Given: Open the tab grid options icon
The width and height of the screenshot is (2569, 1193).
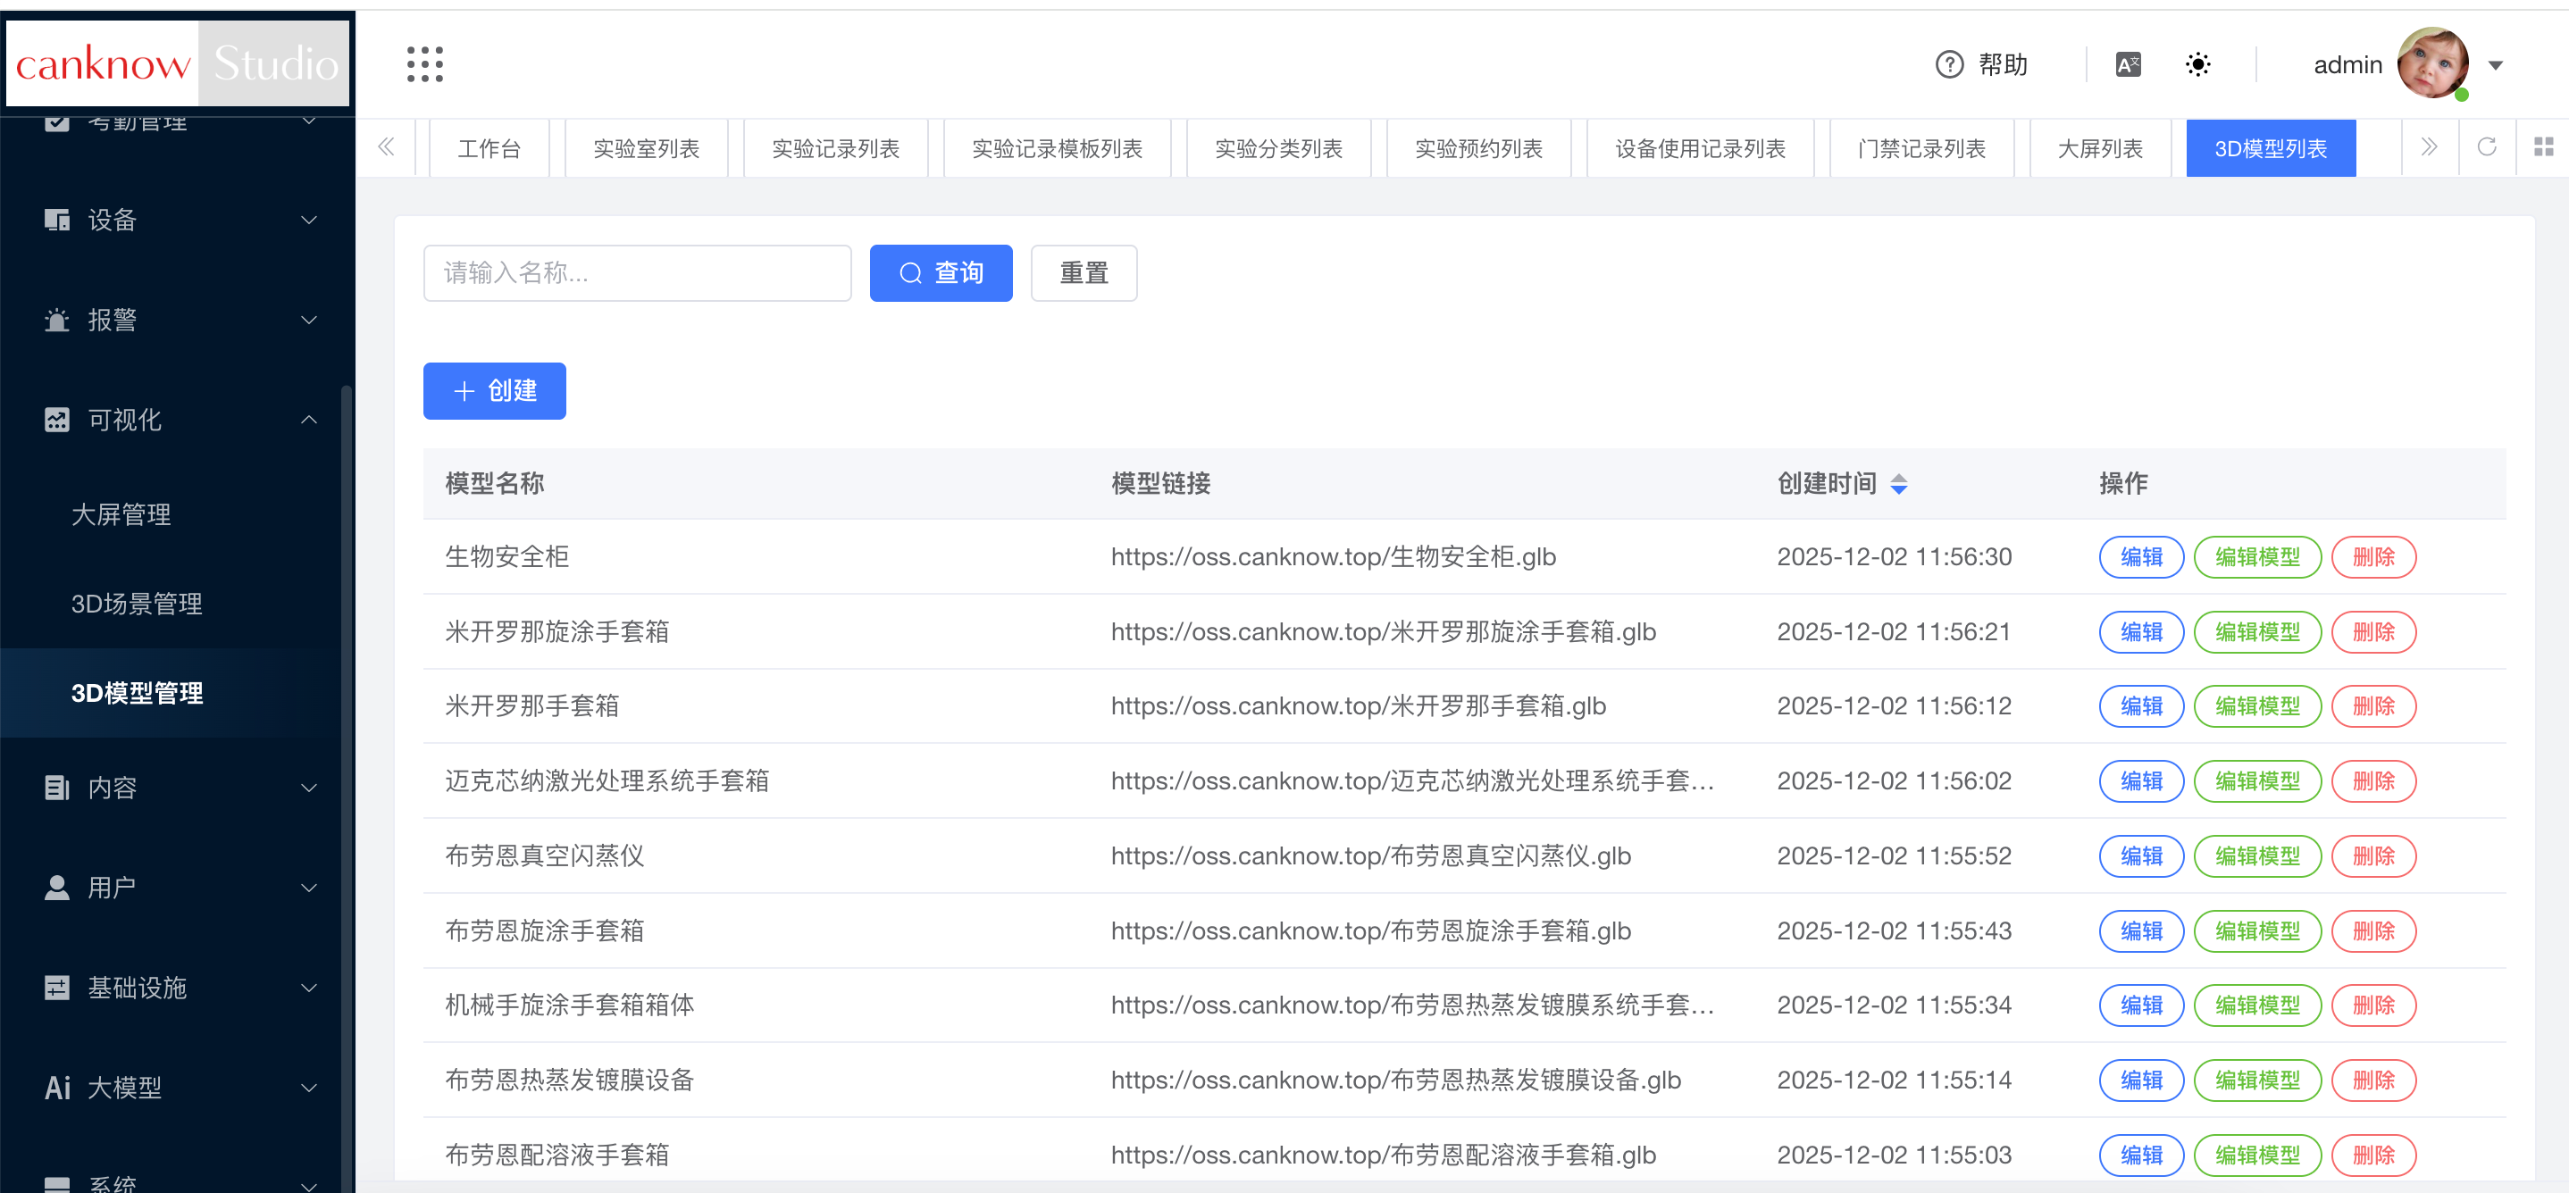Looking at the screenshot, I should 2543,147.
